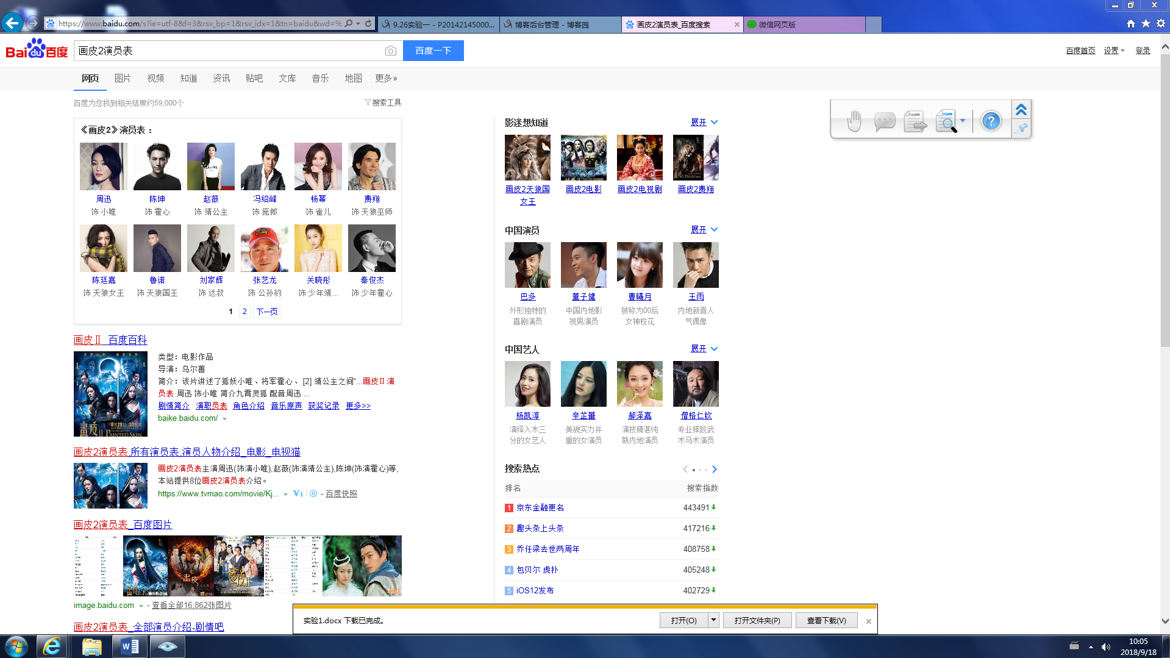Open the 画皮Ⅱ_百度百科 result link

tap(110, 340)
